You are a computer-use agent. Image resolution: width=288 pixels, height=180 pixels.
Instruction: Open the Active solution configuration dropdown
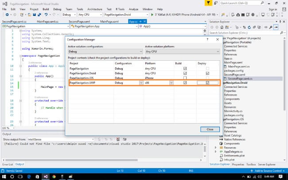click(105, 51)
